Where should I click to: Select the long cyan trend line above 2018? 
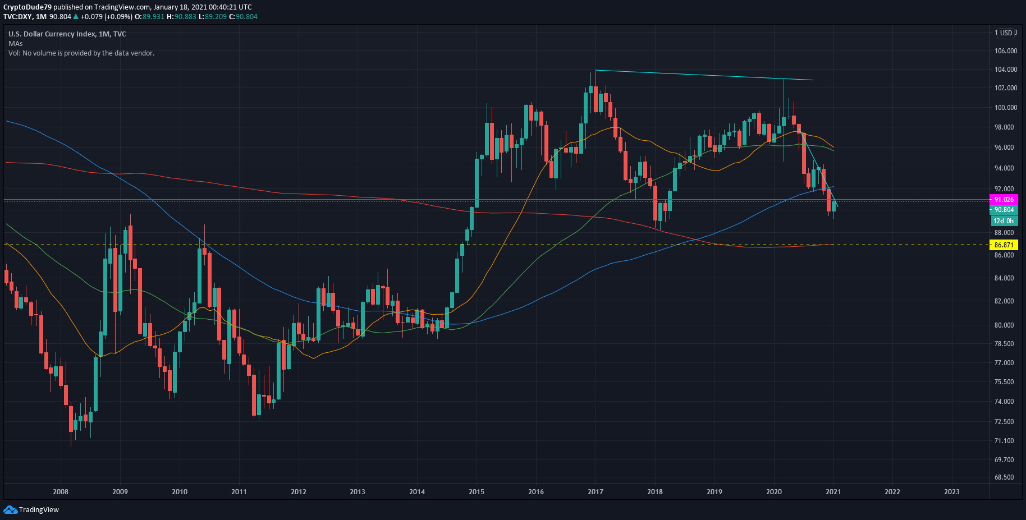pyautogui.click(x=704, y=75)
